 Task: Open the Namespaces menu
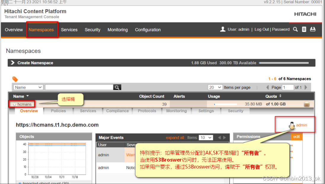[41, 30]
